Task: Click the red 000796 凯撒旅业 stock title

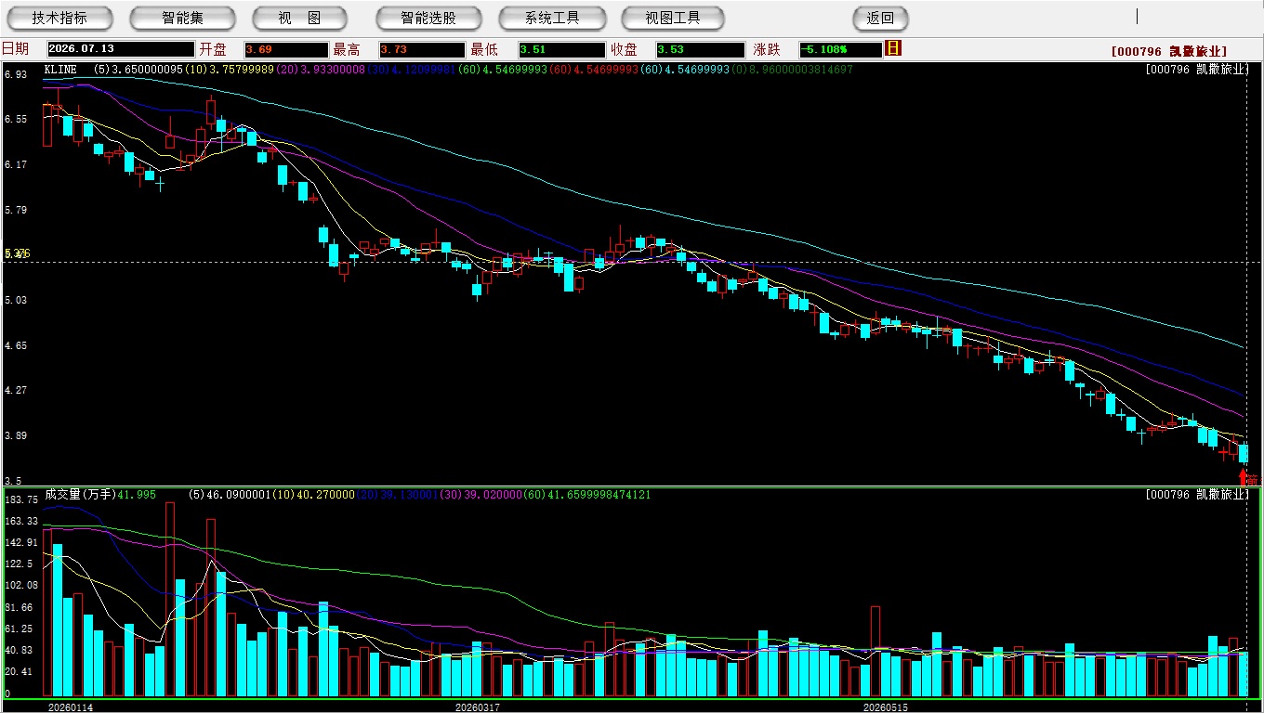Action: click(x=1169, y=51)
